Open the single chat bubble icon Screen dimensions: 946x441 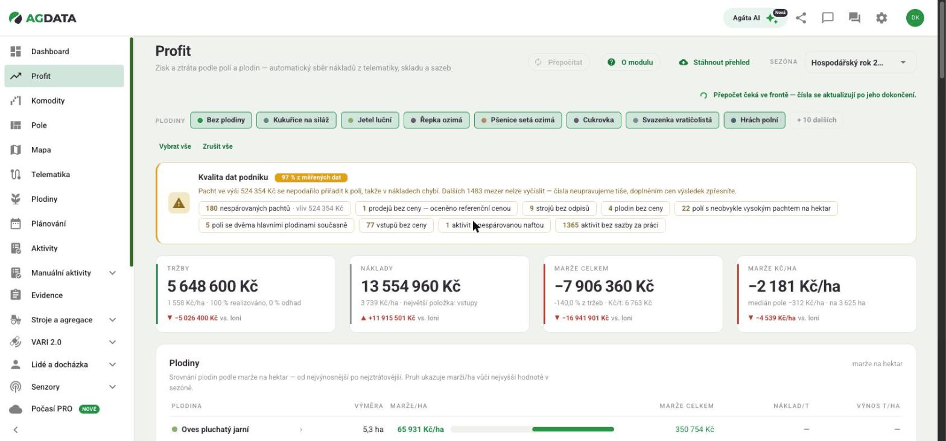coord(828,18)
